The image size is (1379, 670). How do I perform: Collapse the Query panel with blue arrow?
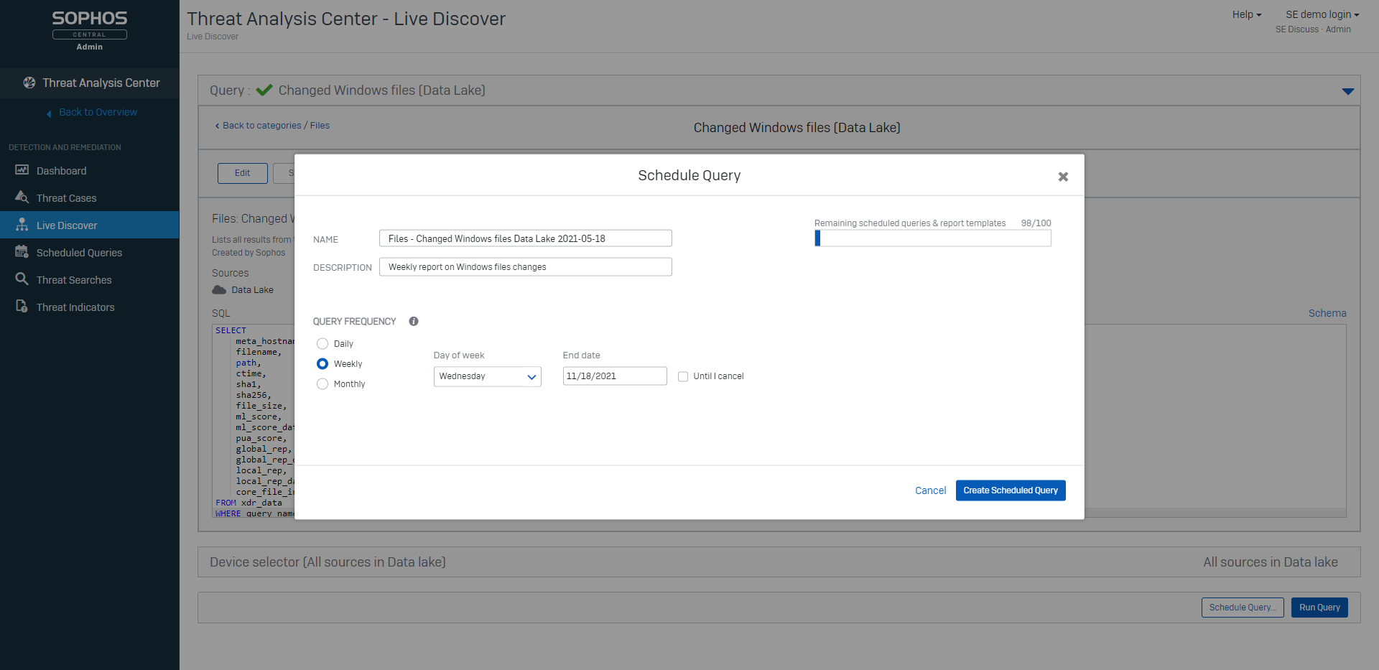[1348, 91]
